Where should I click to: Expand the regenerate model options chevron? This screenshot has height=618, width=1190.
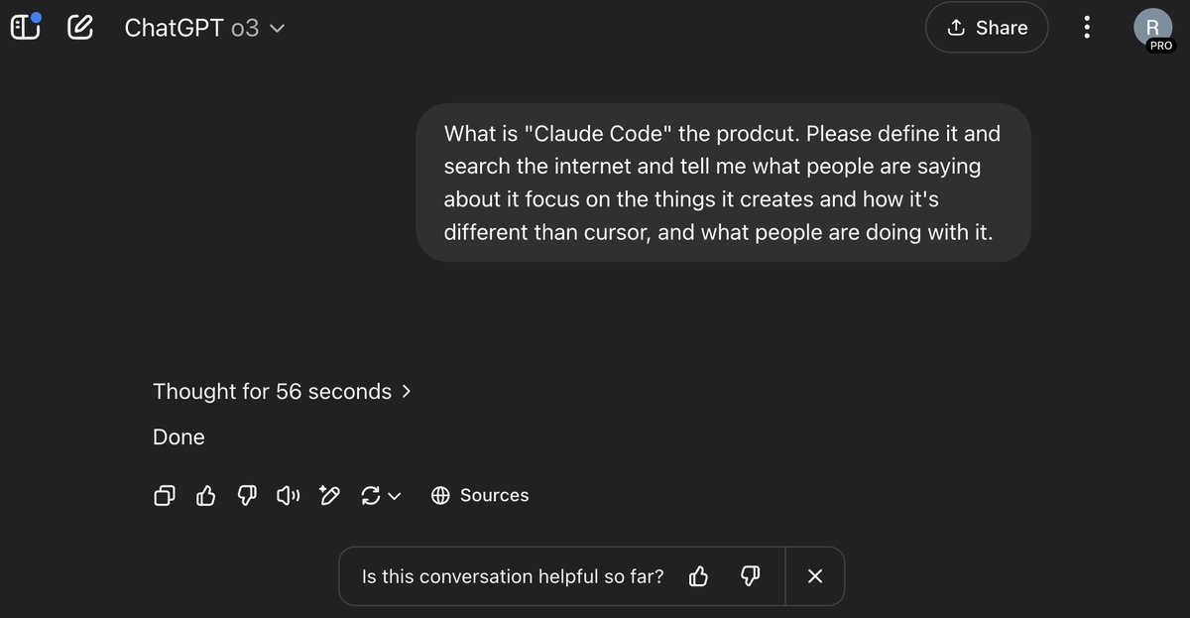click(x=394, y=496)
